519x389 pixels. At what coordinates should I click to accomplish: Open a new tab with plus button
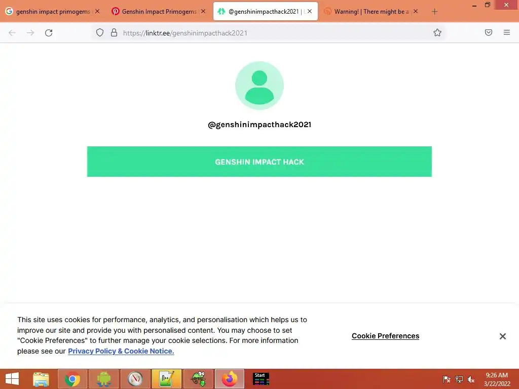point(434,12)
